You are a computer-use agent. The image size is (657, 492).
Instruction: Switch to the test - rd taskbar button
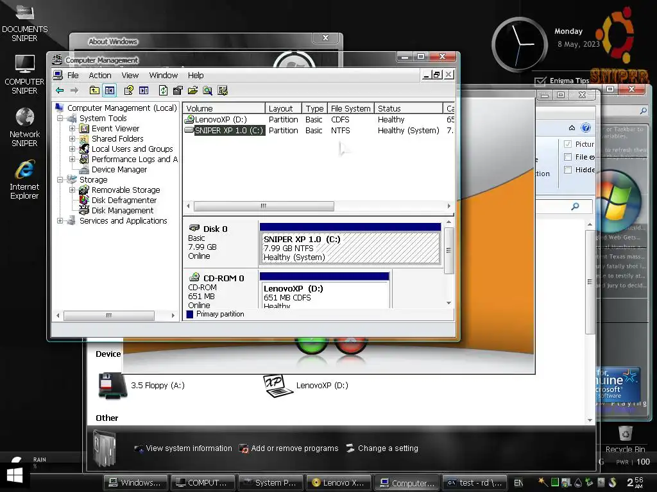coord(475,482)
